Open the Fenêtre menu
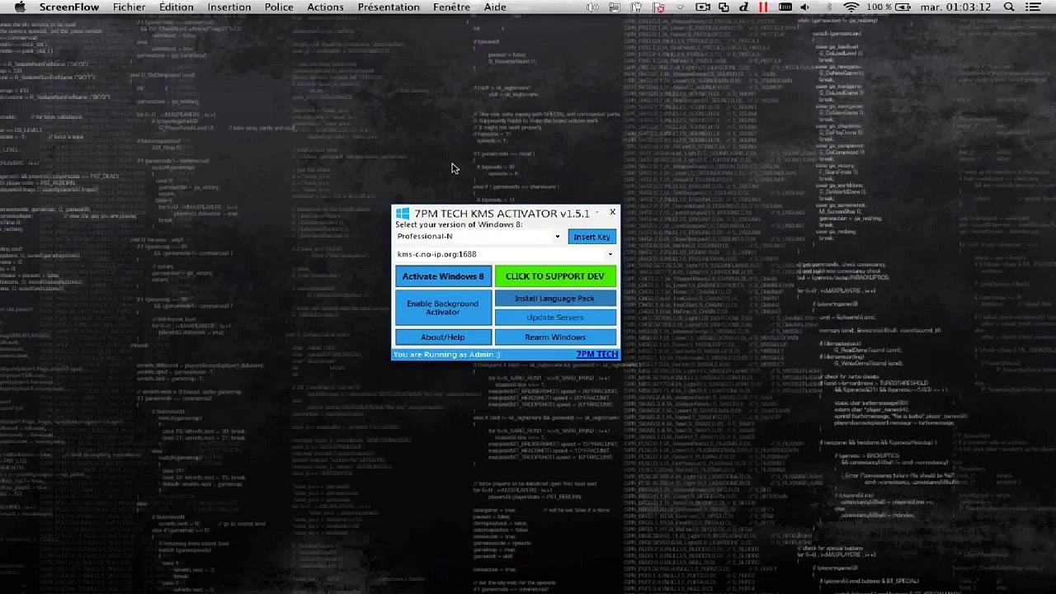1056x594 pixels. [x=451, y=7]
